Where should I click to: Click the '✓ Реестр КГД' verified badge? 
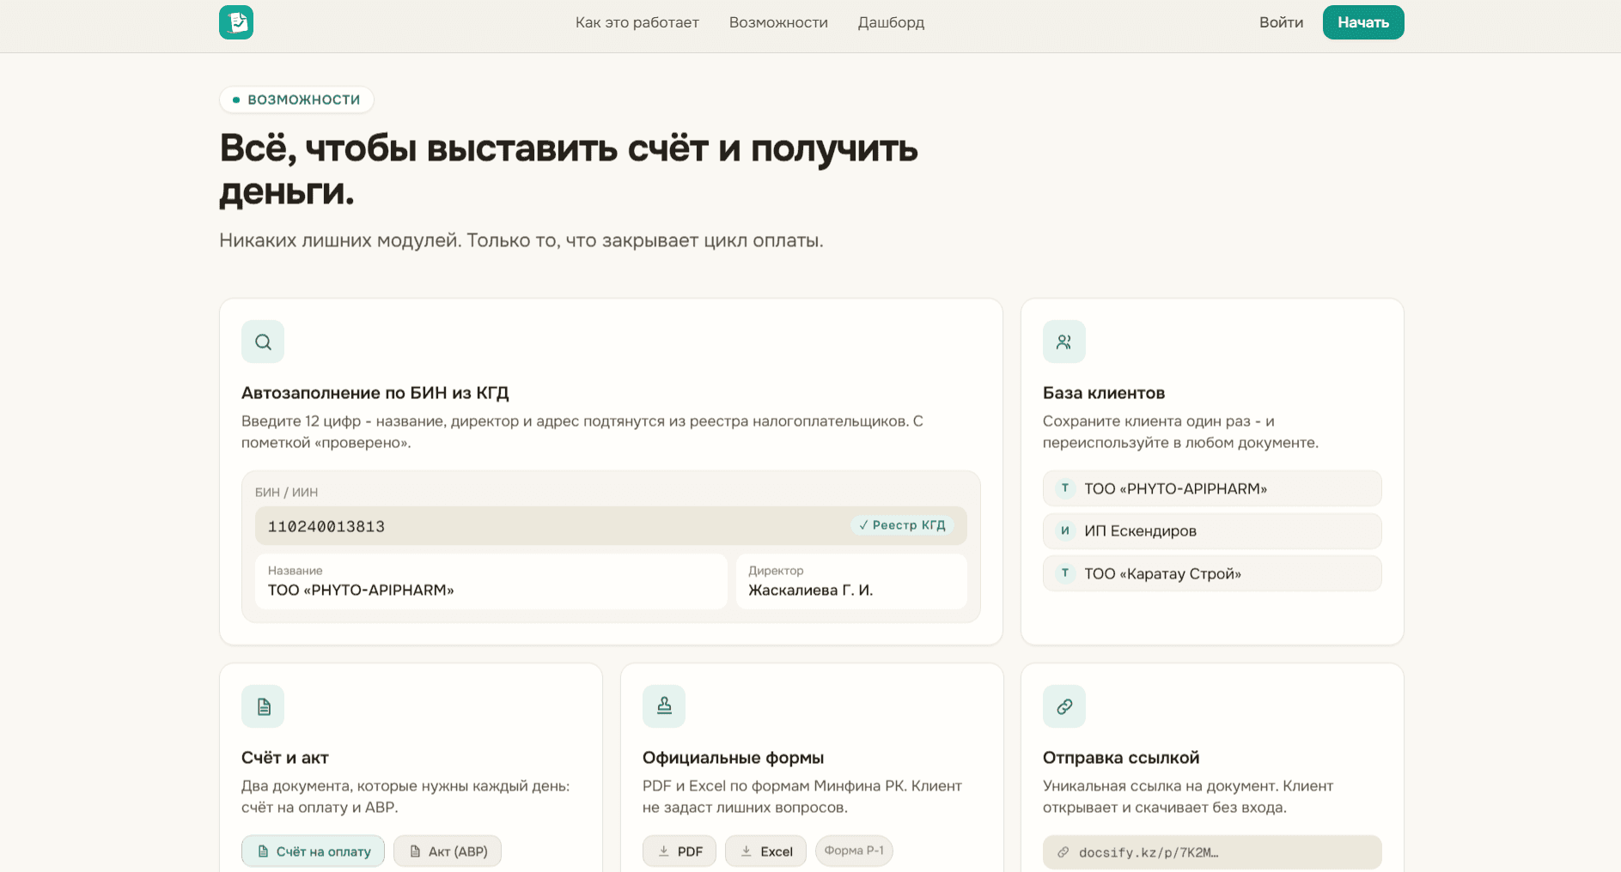[902, 525]
